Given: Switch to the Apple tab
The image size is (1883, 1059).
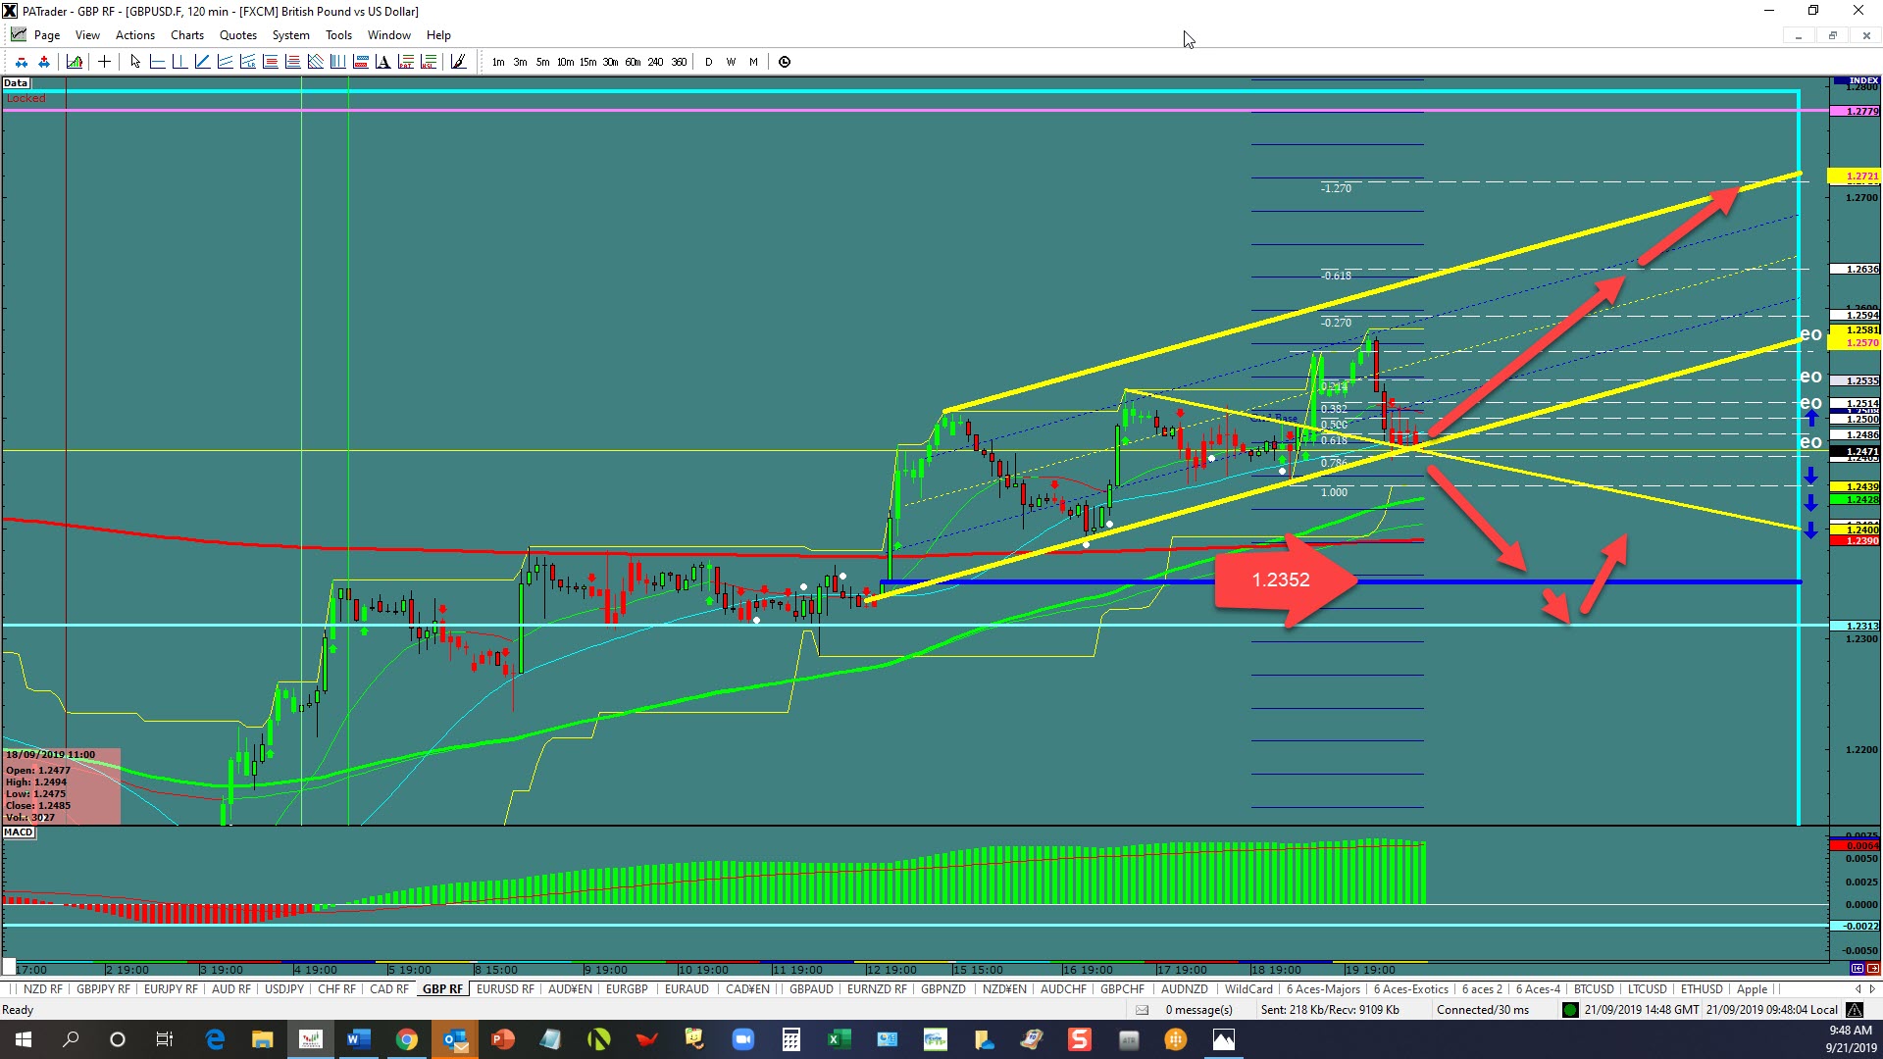Looking at the screenshot, I should tap(1752, 989).
